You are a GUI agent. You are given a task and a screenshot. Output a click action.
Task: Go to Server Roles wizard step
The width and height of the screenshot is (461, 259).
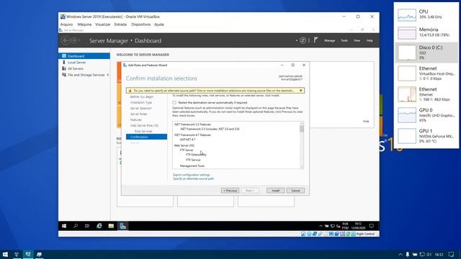click(x=138, y=114)
